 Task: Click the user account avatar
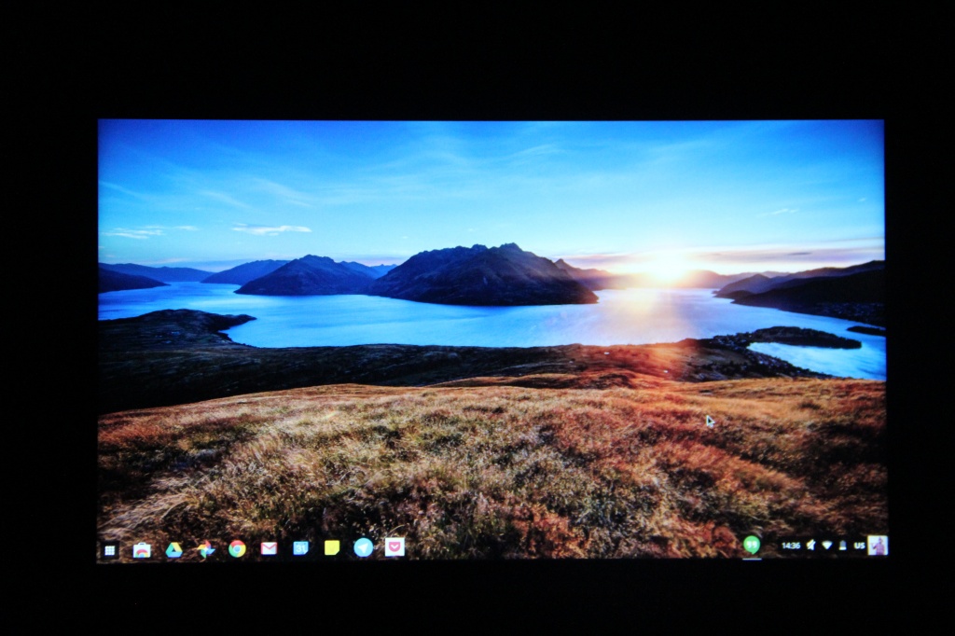click(878, 546)
